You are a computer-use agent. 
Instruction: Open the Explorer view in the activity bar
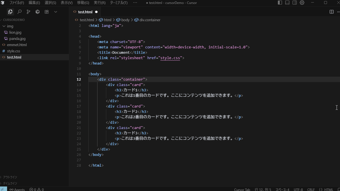click(10, 12)
